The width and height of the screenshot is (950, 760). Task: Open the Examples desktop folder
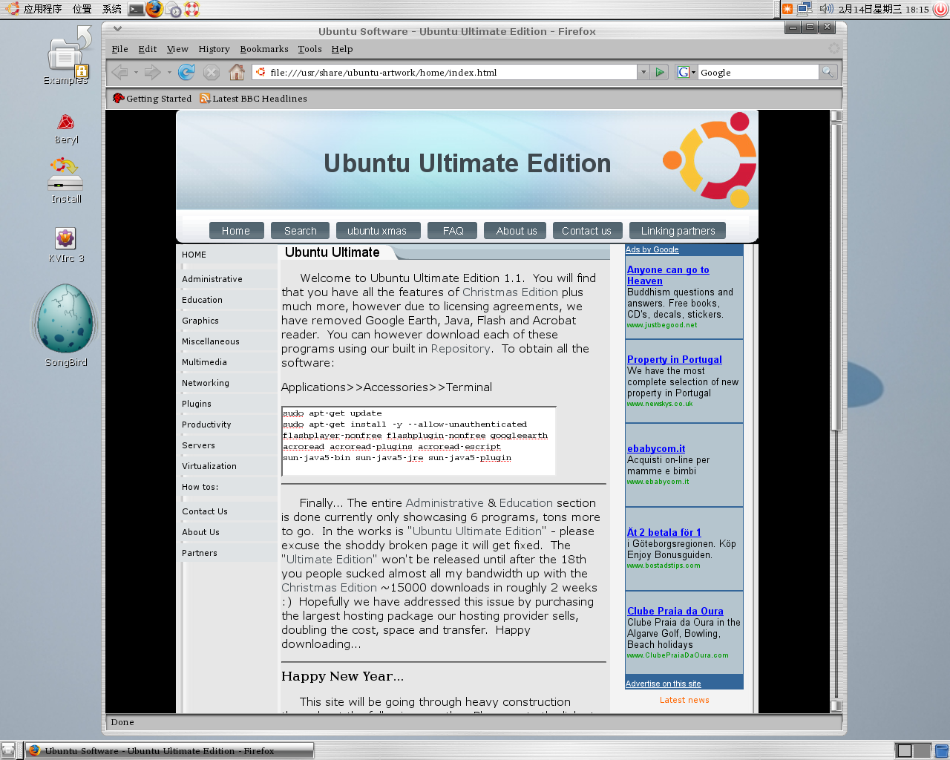[x=65, y=56]
